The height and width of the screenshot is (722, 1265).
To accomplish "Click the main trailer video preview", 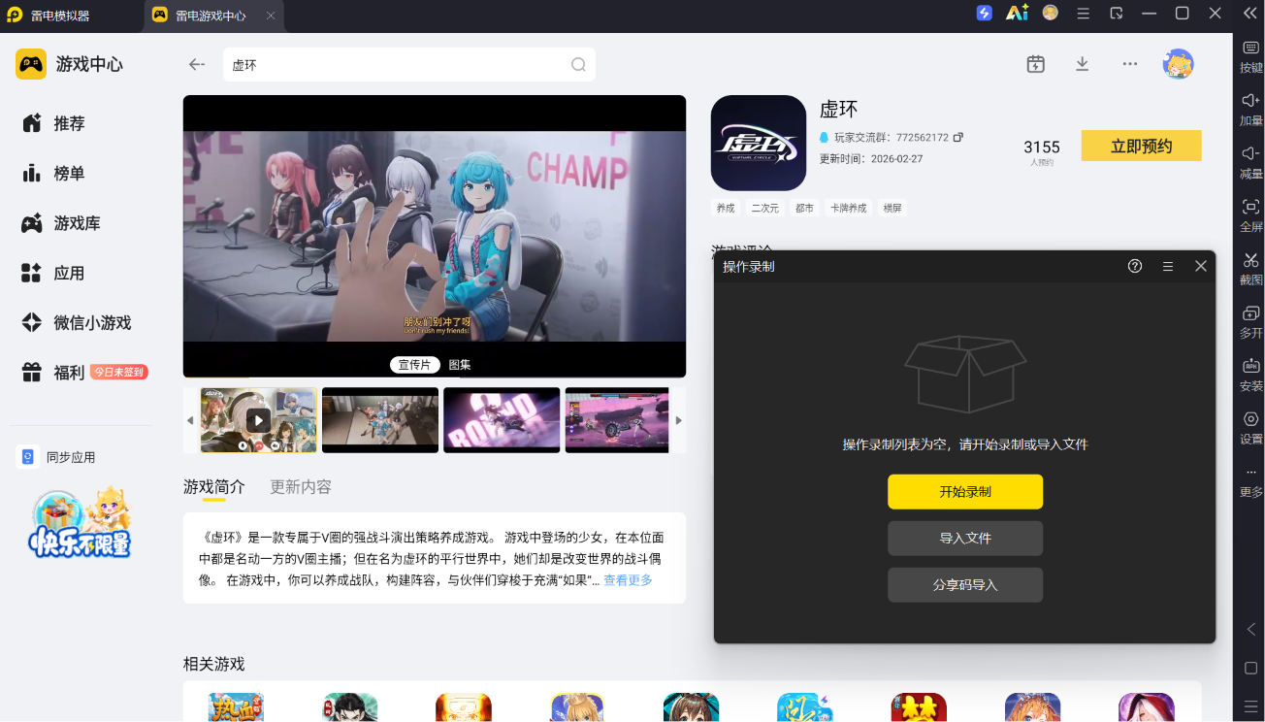I will point(435,236).
